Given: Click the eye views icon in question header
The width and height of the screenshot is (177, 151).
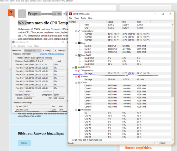Looking at the screenshot, I should click(x=64, y=14).
